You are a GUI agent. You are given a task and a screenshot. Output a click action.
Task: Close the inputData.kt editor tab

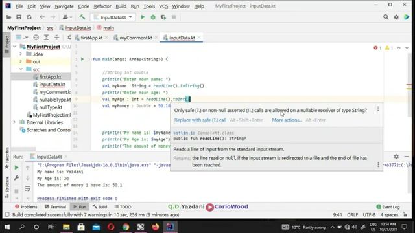click(x=199, y=38)
